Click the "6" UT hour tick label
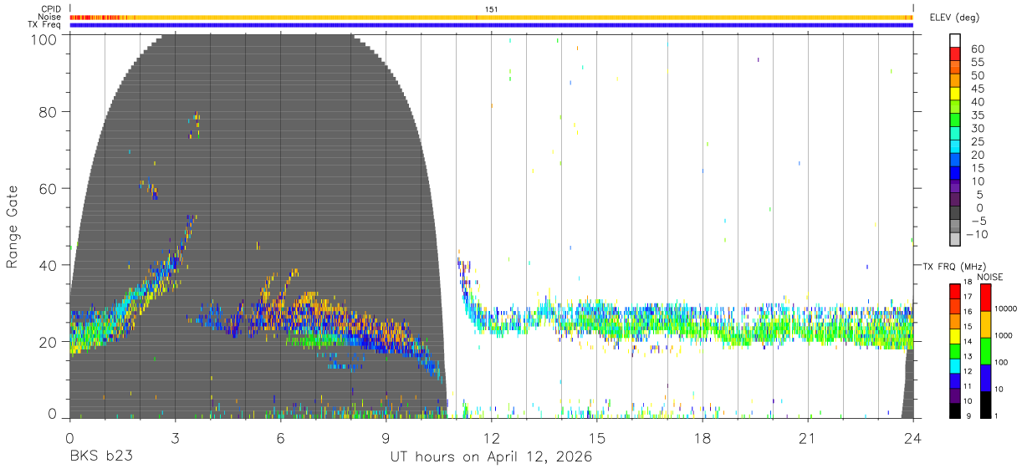 tap(280, 438)
